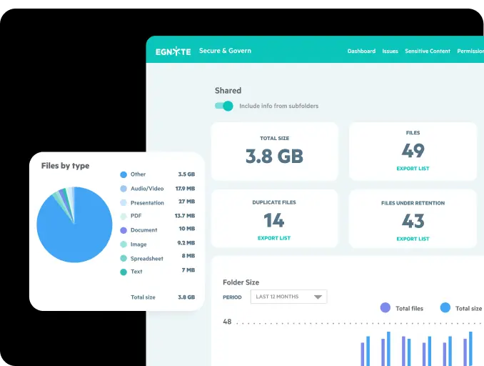
Task: Toggle Include info from subfolders switch
Action: point(223,106)
